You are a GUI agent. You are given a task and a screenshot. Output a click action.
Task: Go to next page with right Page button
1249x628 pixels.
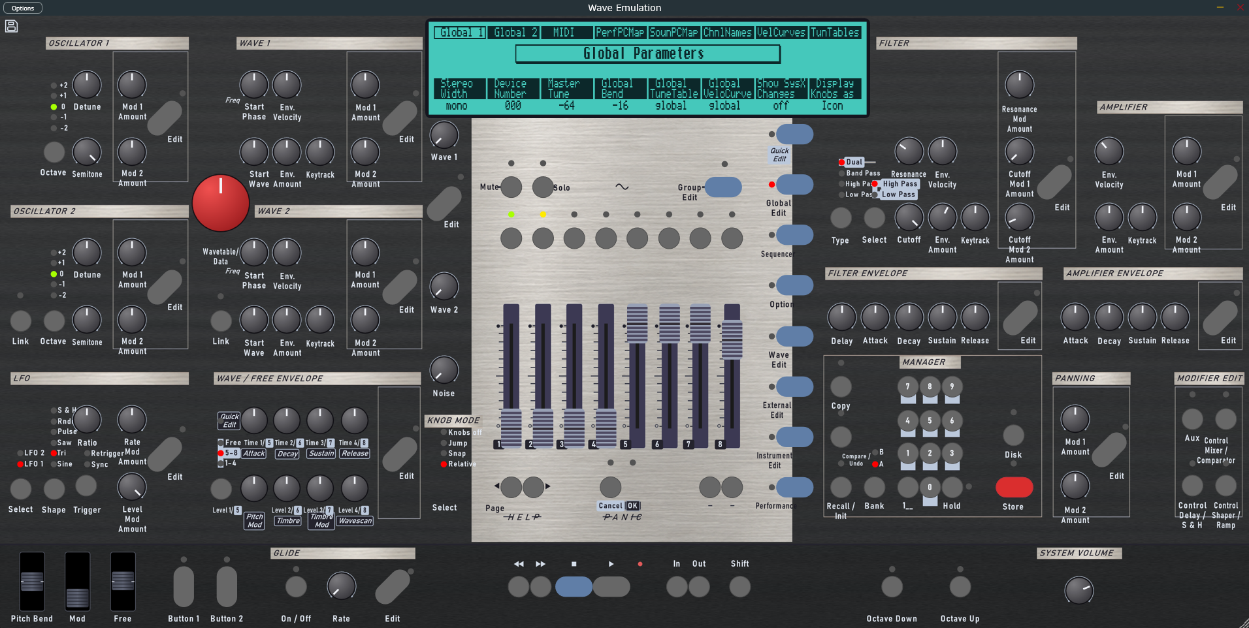533,486
